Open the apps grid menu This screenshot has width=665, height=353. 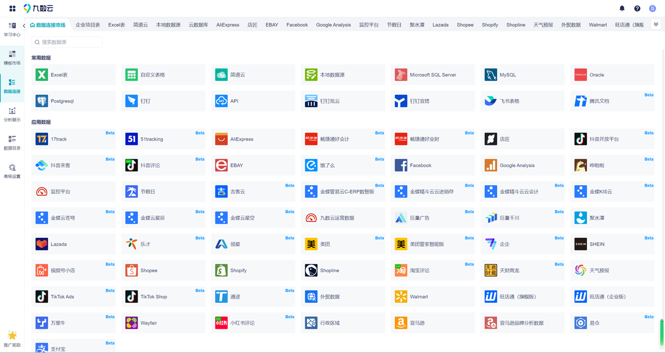click(x=12, y=8)
